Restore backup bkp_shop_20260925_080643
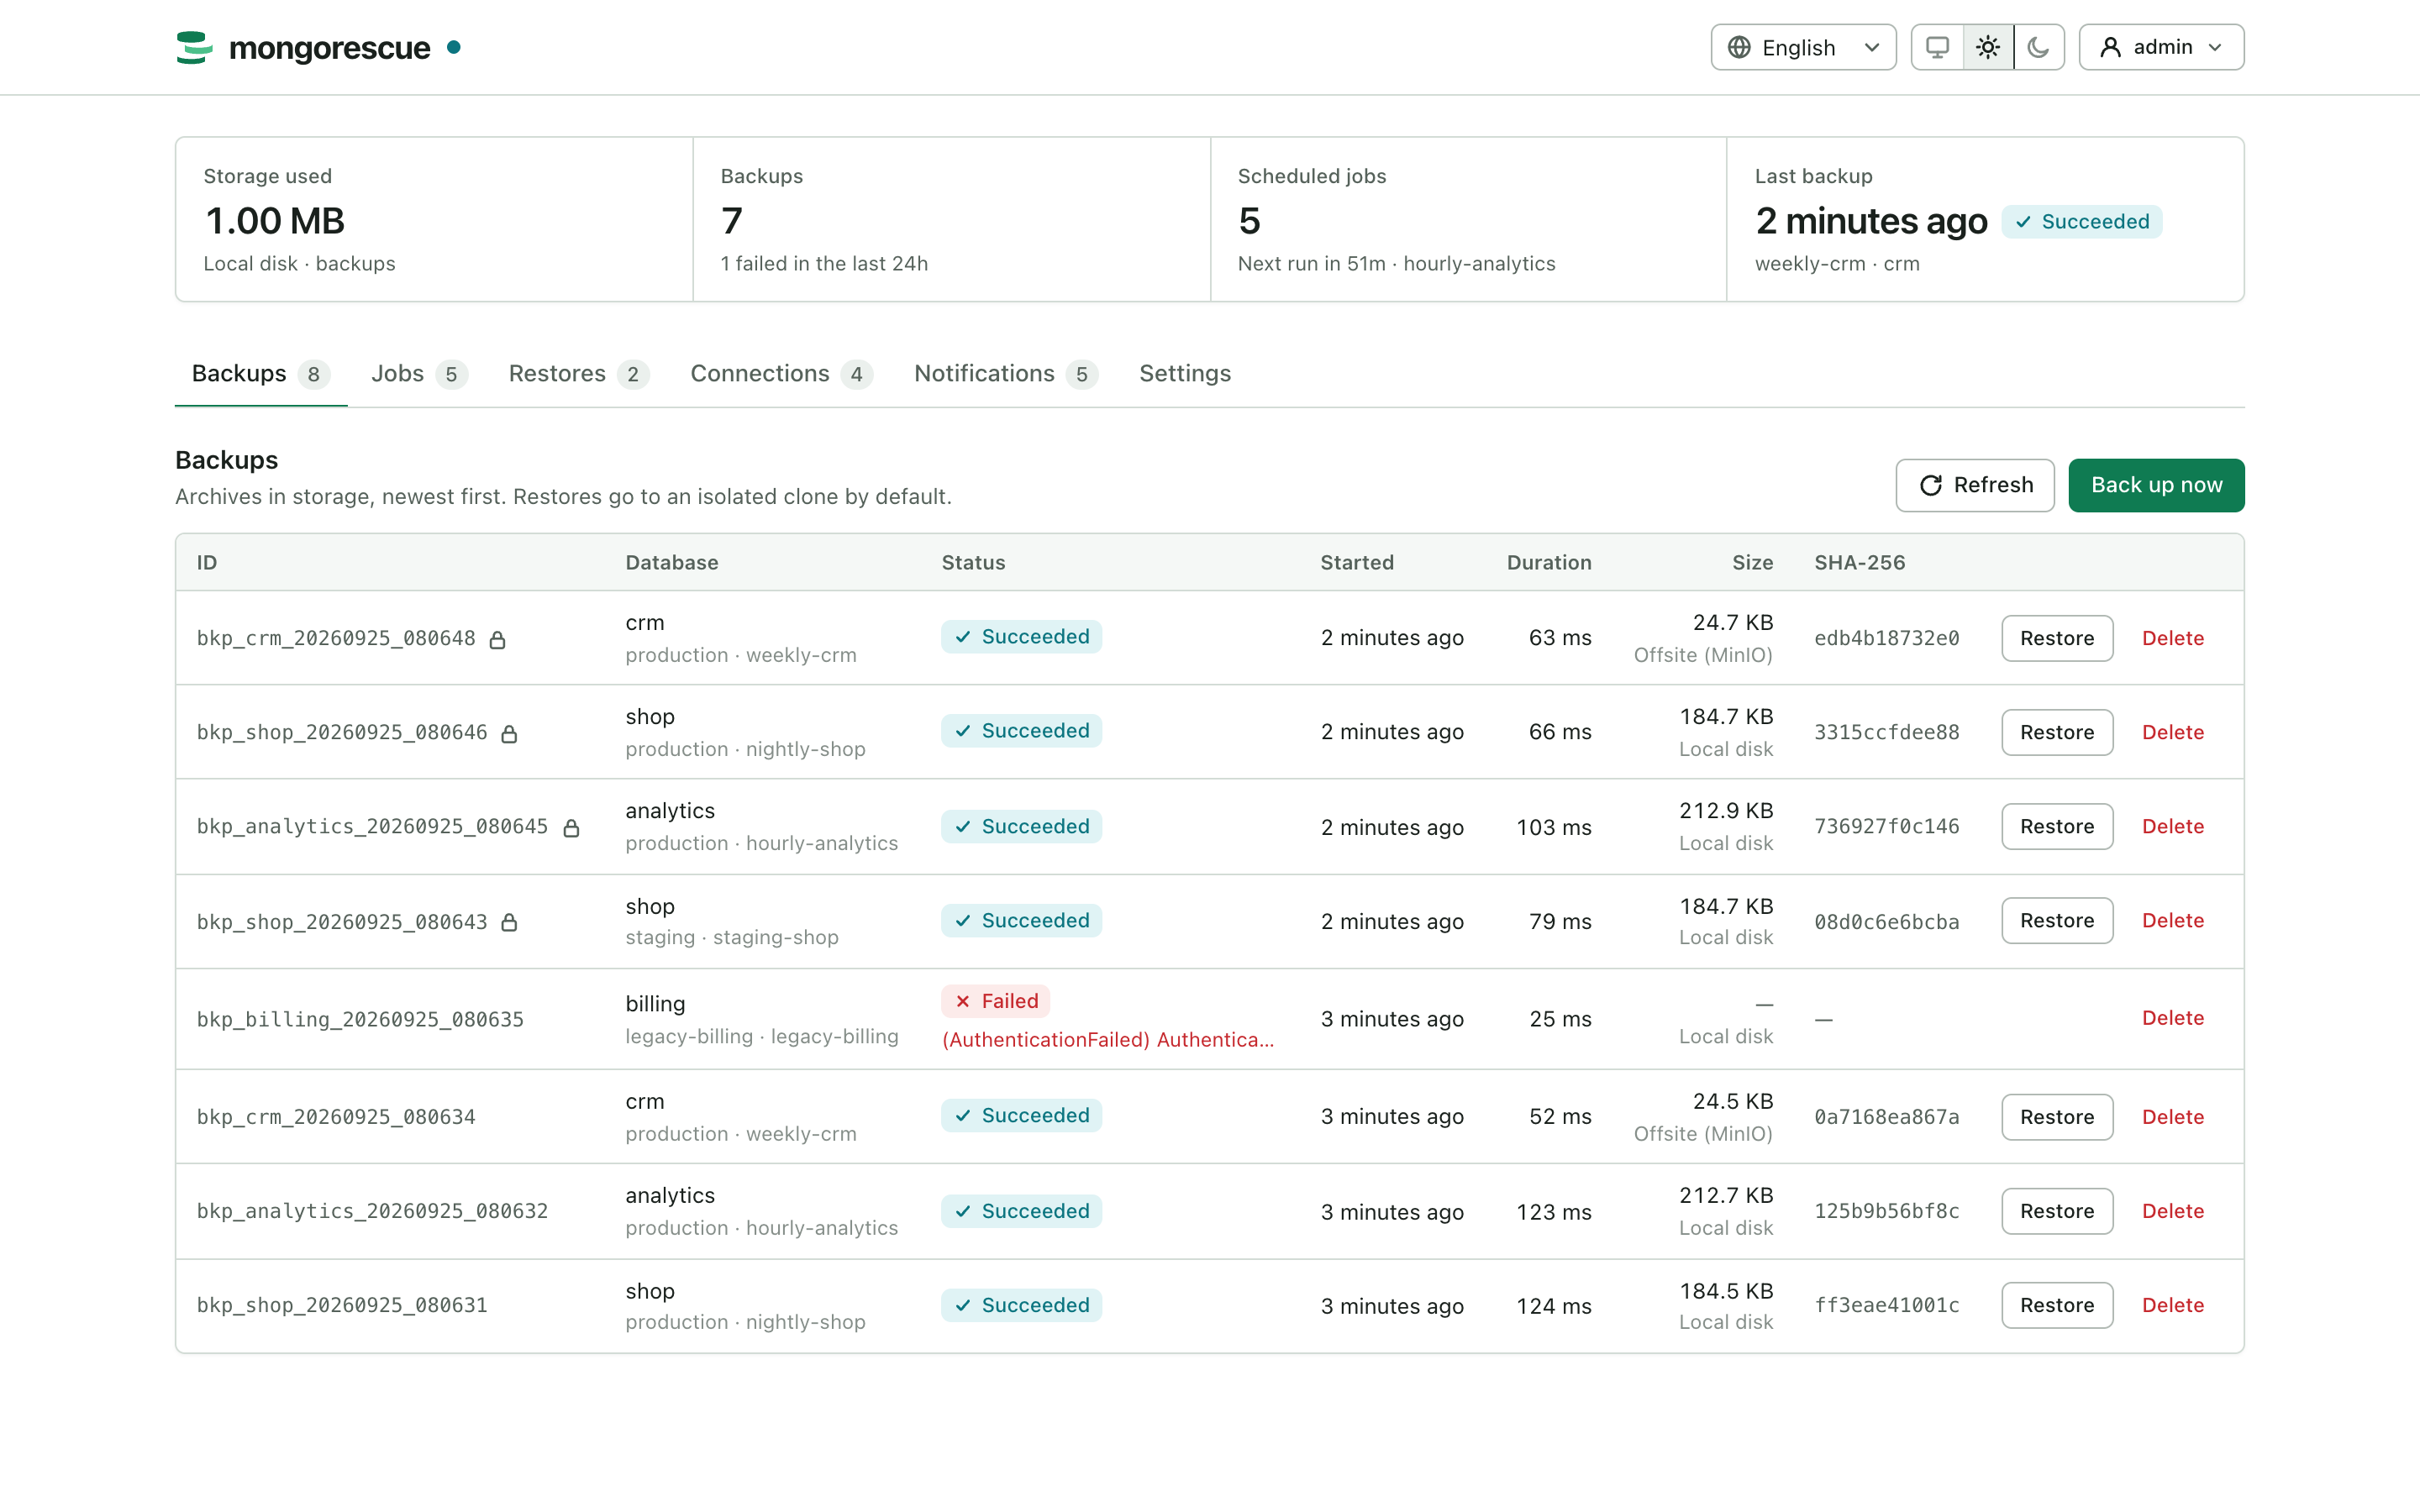The height and width of the screenshot is (1512, 2420). click(x=2057, y=920)
